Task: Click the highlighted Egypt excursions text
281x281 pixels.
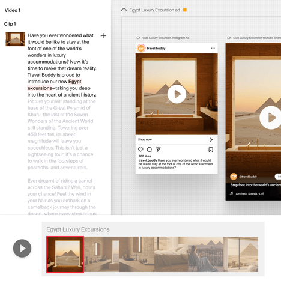Action: pyautogui.click(x=55, y=85)
